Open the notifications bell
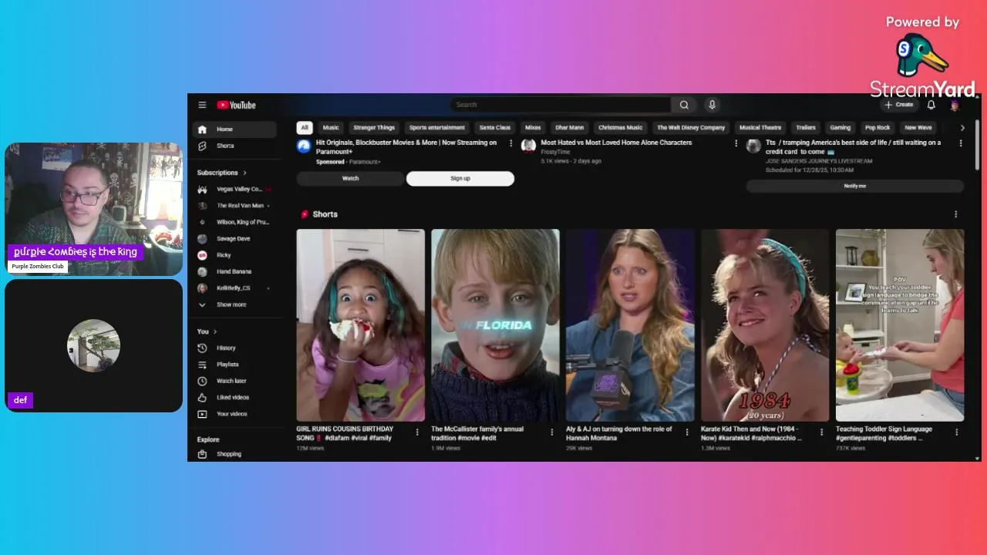This screenshot has width=987, height=555. [x=931, y=105]
